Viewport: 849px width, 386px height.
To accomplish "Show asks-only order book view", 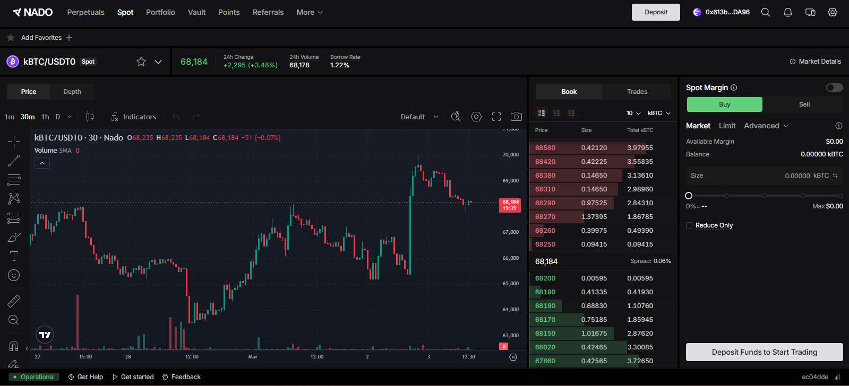I will click(x=571, y=113).
